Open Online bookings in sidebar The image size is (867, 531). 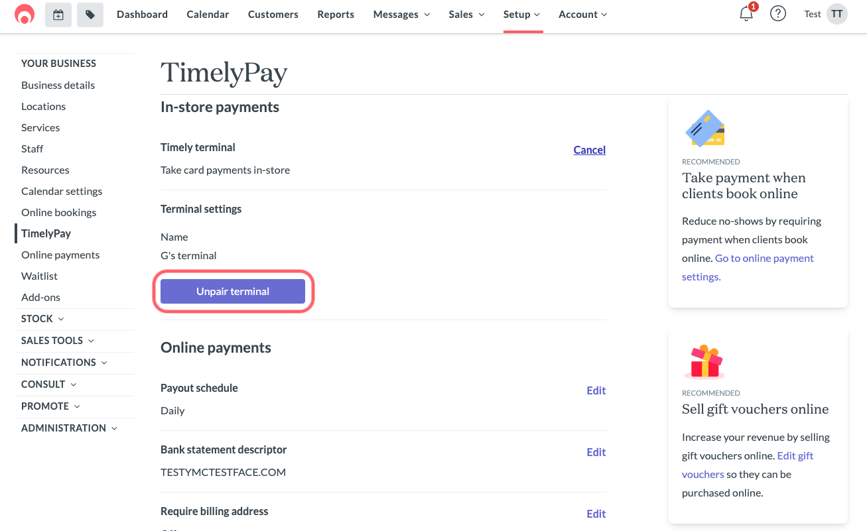click(58, 212)
